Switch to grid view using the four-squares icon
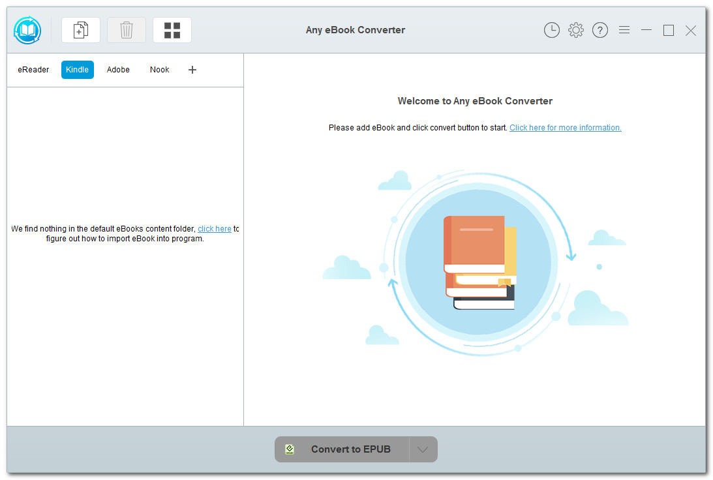Viewport: 713px width, 480px height. click(x=172, y=30)
